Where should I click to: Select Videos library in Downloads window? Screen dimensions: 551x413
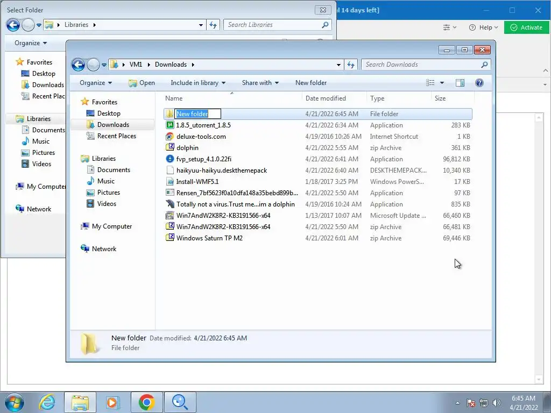(107, 204)
